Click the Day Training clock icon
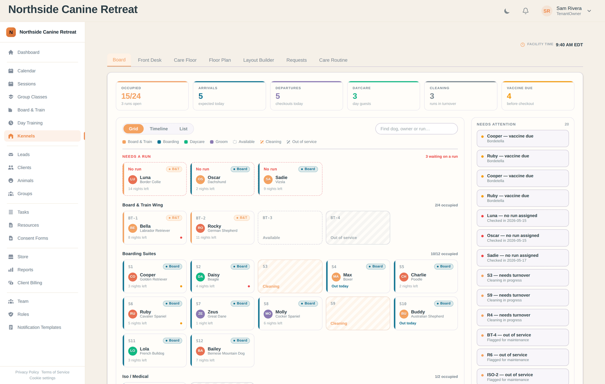 coord(11,123)
